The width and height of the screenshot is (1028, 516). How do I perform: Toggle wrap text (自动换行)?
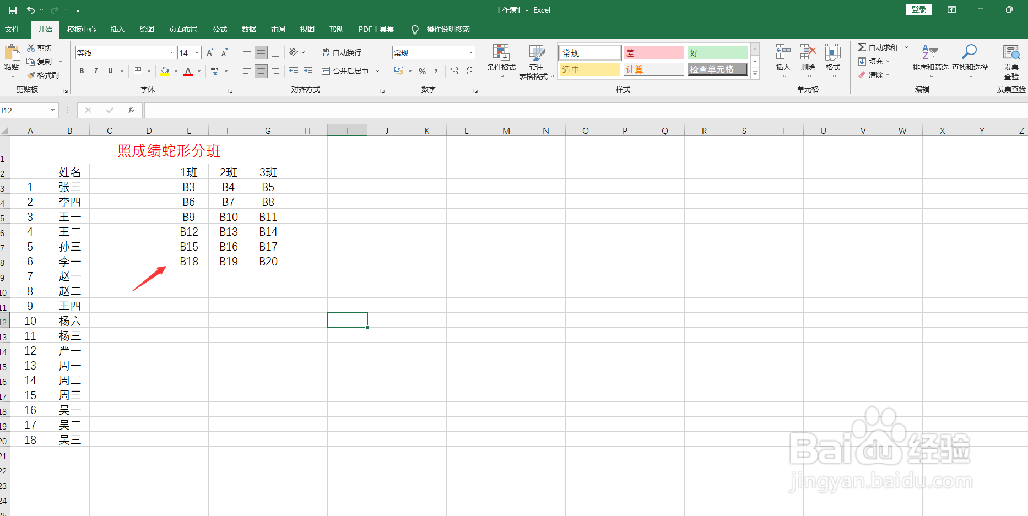click(342, 52)
